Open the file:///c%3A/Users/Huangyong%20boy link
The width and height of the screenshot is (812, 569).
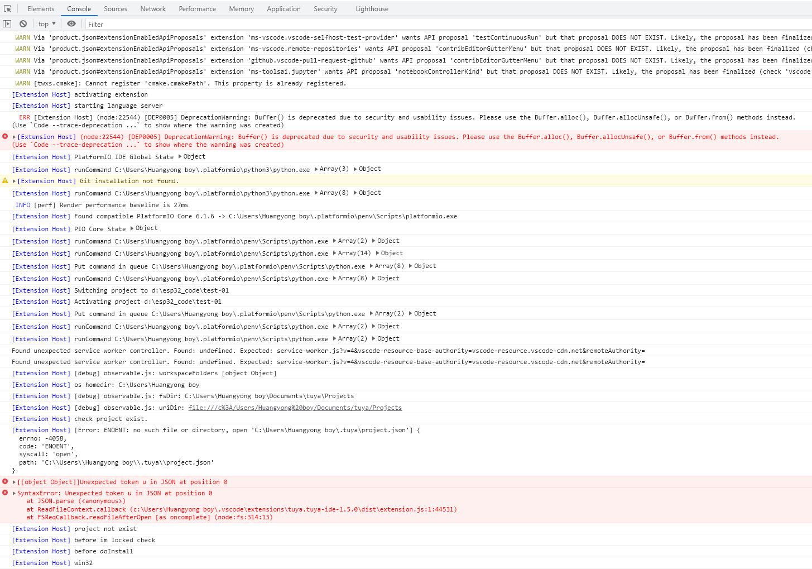click(295, 408)
